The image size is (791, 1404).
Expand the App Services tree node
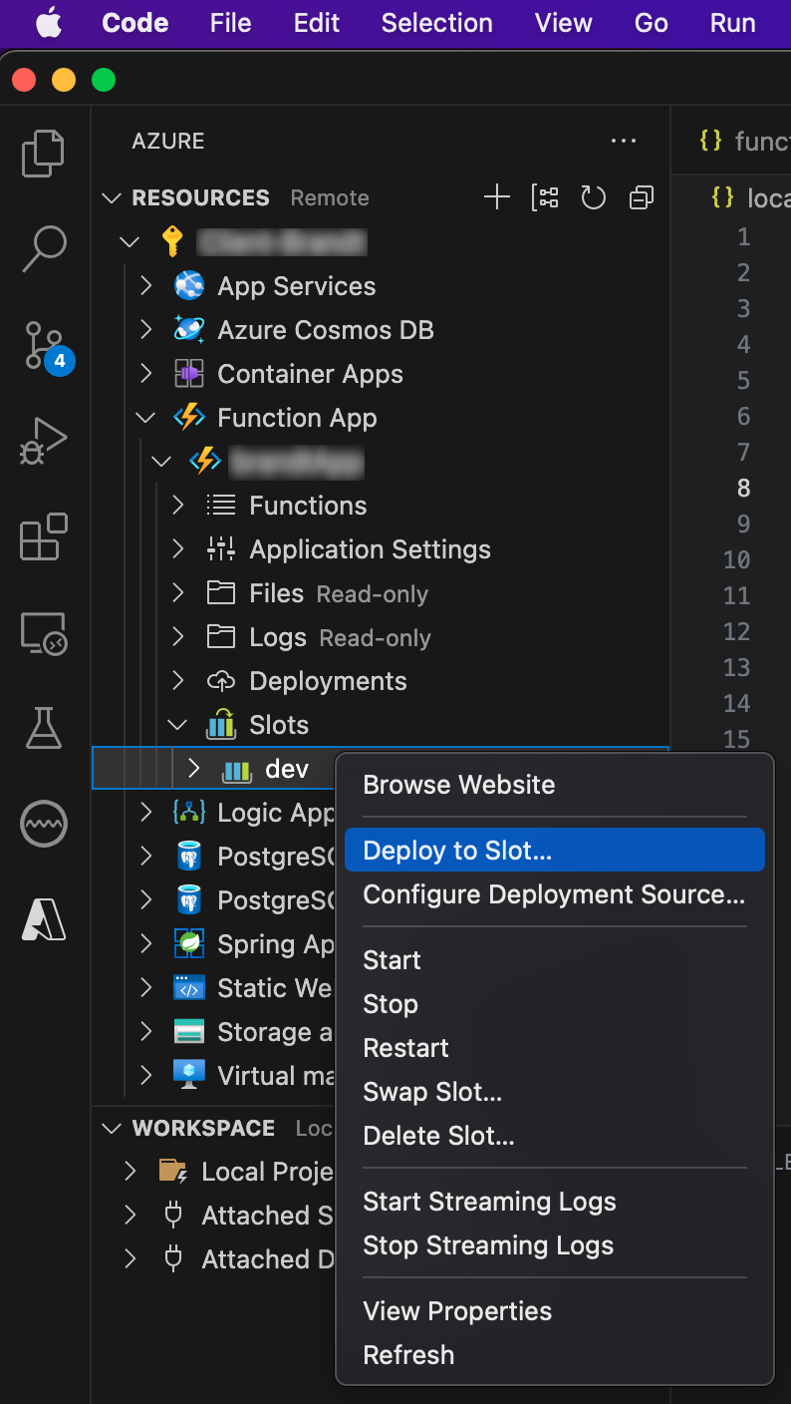[145, 285]
